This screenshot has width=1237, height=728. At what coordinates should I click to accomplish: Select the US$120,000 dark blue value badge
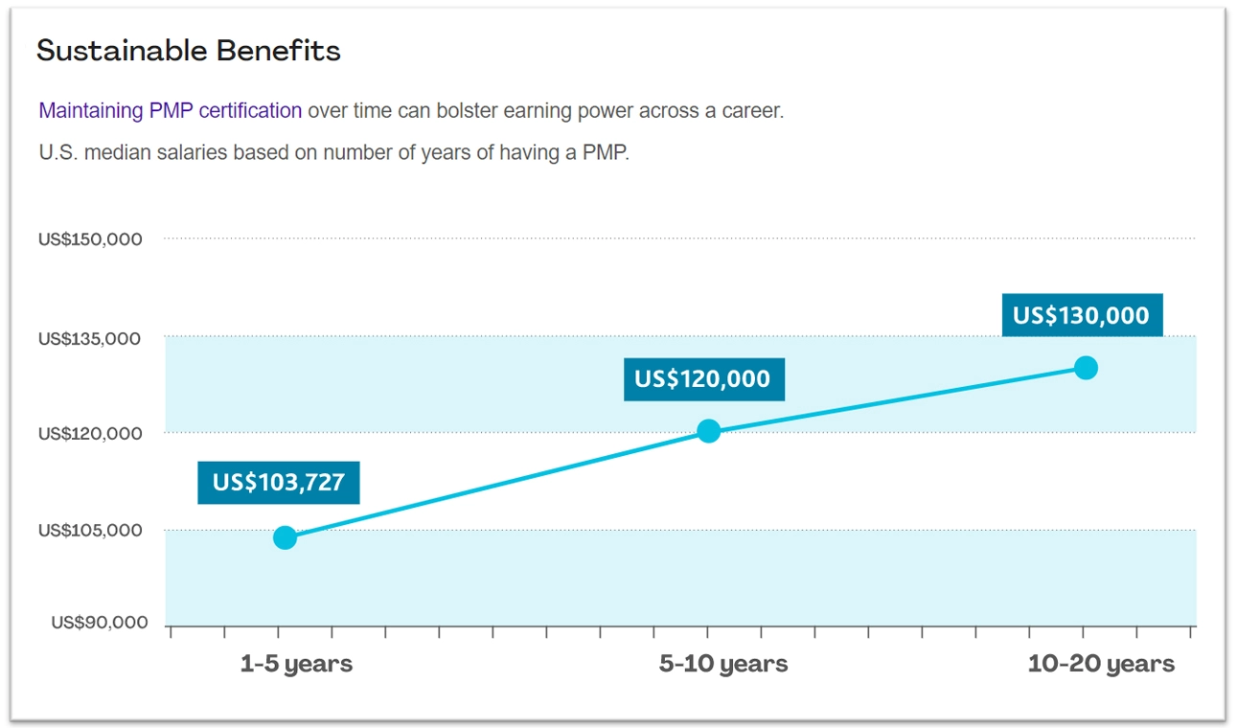pyautogui.click(x=703, y=379)
